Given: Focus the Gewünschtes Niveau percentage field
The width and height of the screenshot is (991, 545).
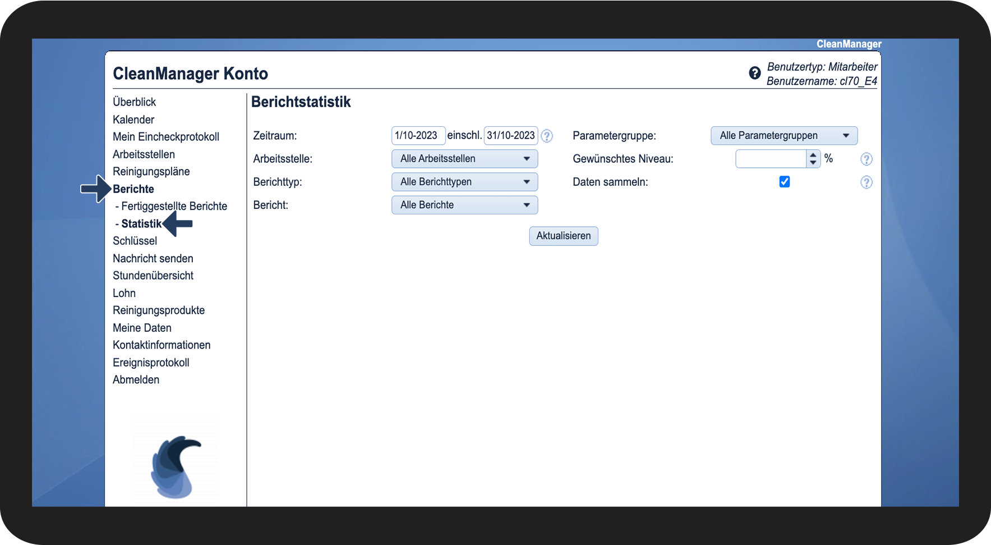Looking at the screenshot, I should click(x=771, y=159).
